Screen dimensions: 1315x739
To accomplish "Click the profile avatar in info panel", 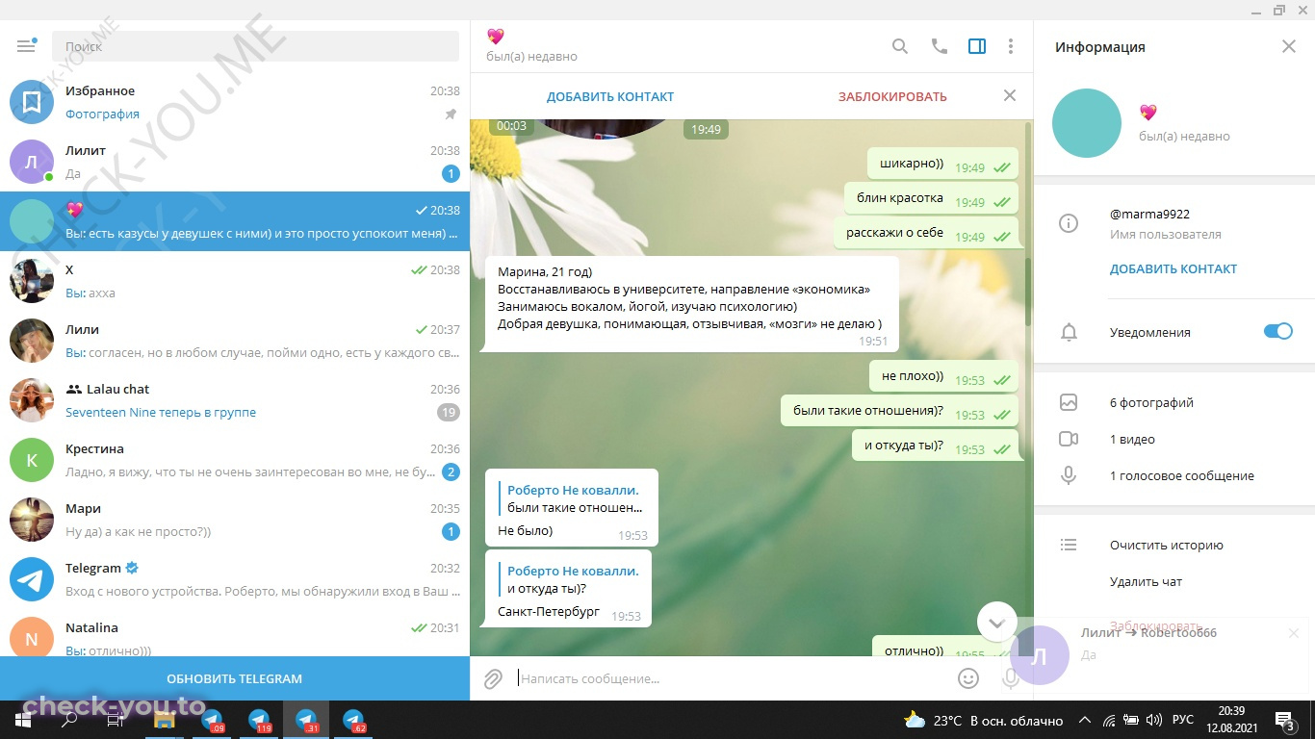I will click(1087, 123).
